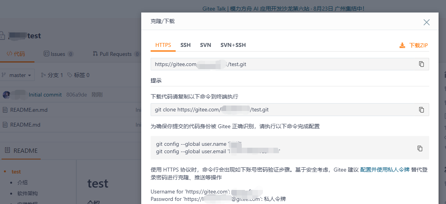Copy the HTTPS repository URL

point(421,64)
